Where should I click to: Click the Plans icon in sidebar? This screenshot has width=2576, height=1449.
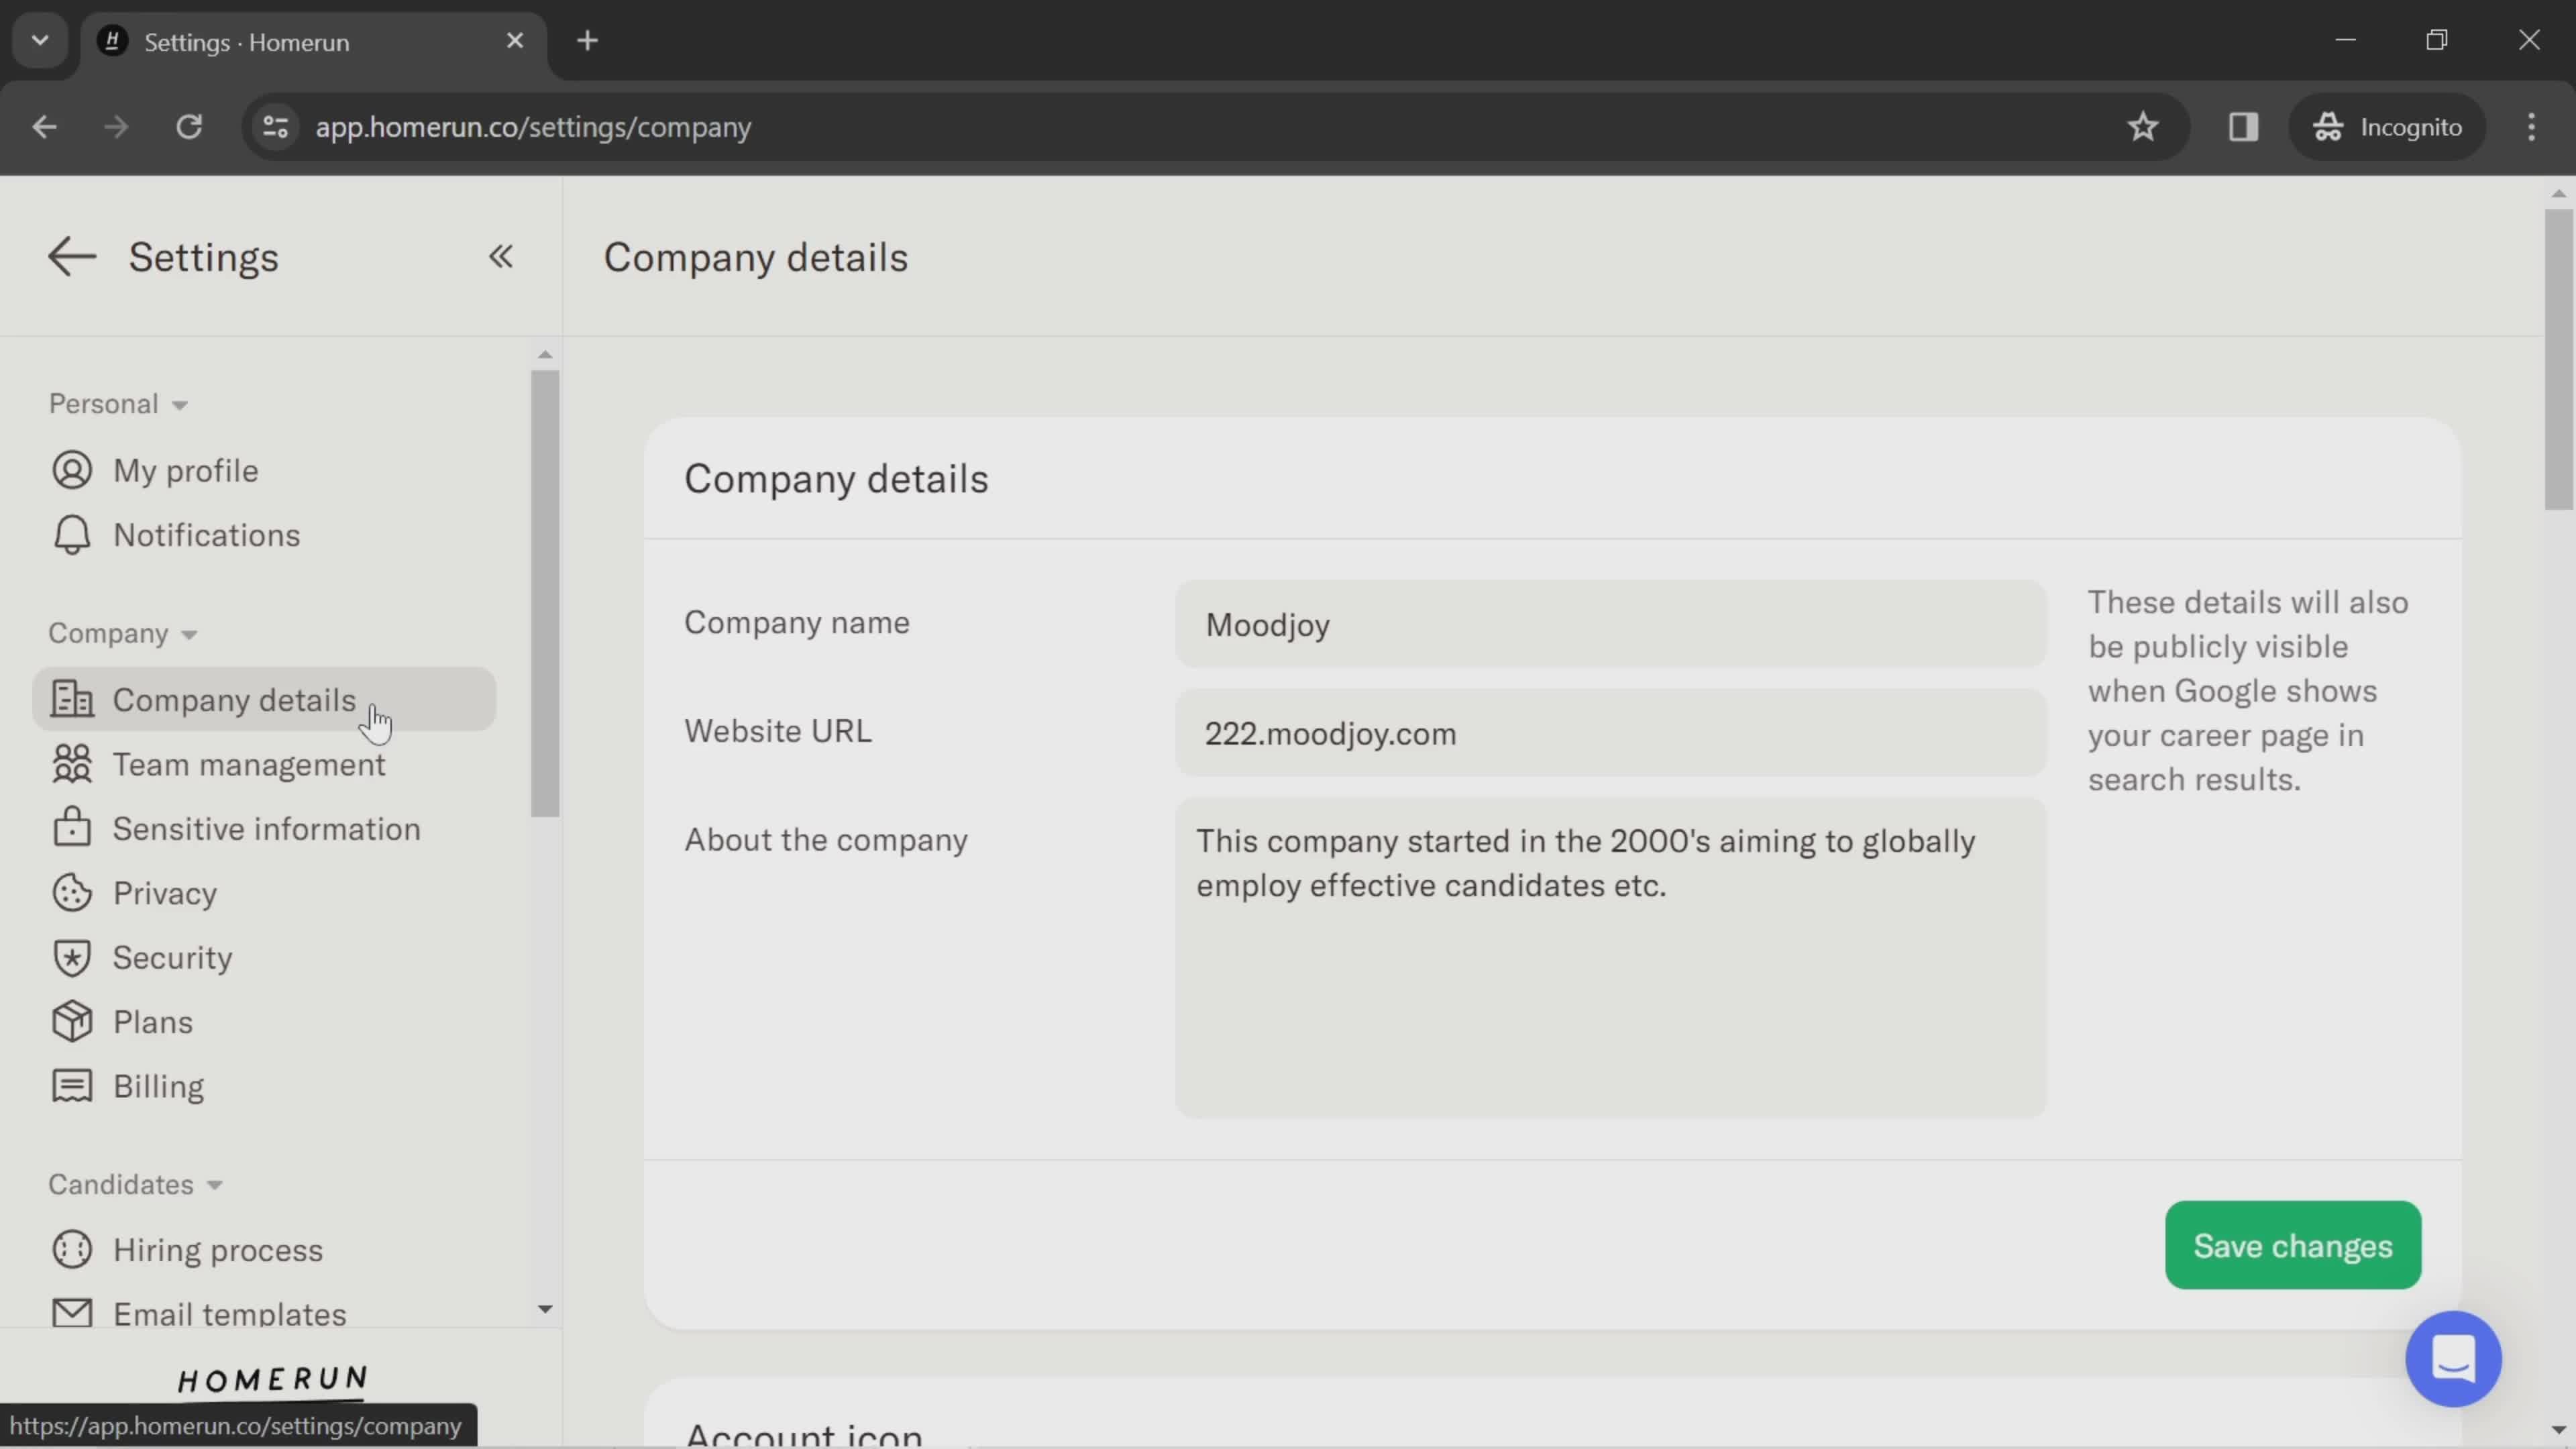tap(67, 1022)
